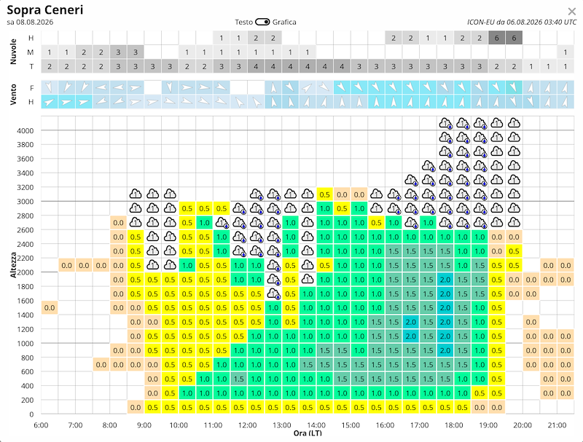Click 1.0 cell at 10:00, 2000–2200 m
This screenshot has width=583, height=442.
pos(187,265)
